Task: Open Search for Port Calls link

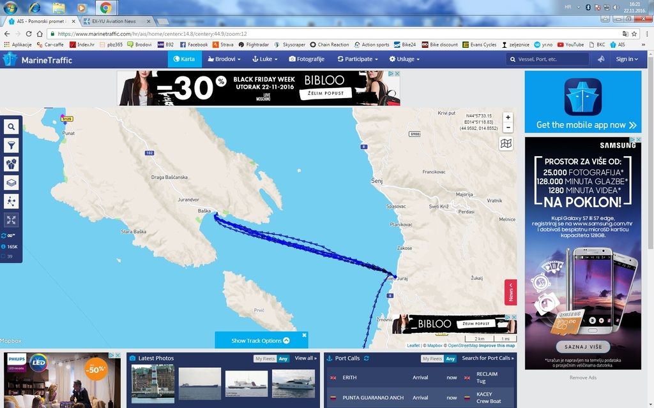Action: (x=487, y=358)
